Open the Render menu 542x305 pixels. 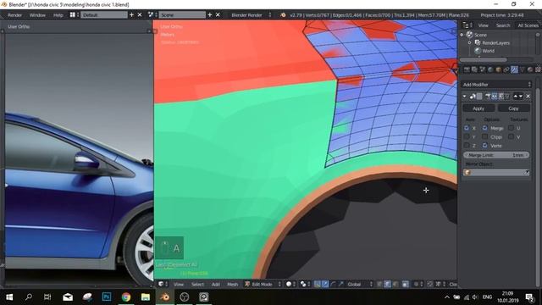tap(14, 15)
